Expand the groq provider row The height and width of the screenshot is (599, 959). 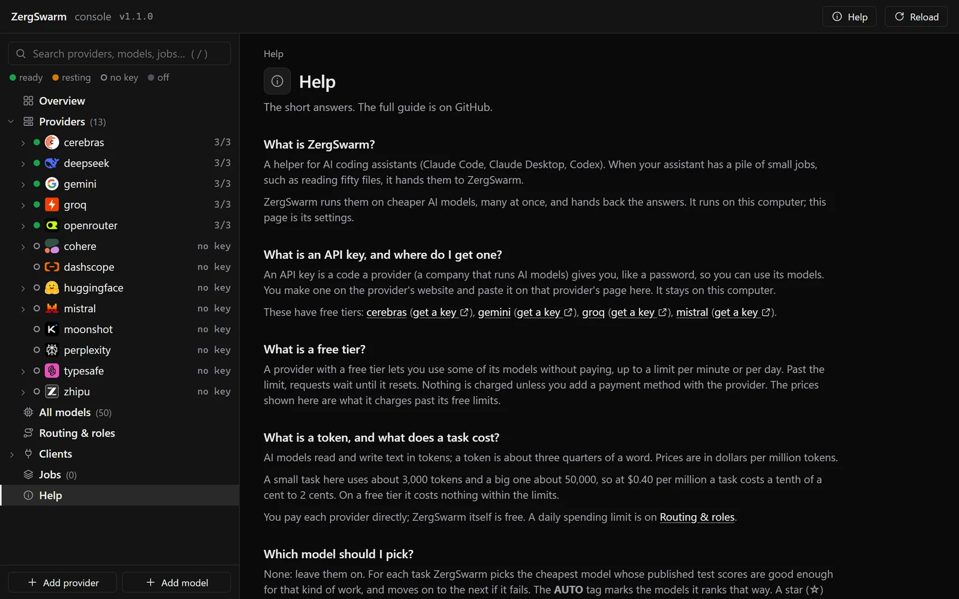click(23, 205)
